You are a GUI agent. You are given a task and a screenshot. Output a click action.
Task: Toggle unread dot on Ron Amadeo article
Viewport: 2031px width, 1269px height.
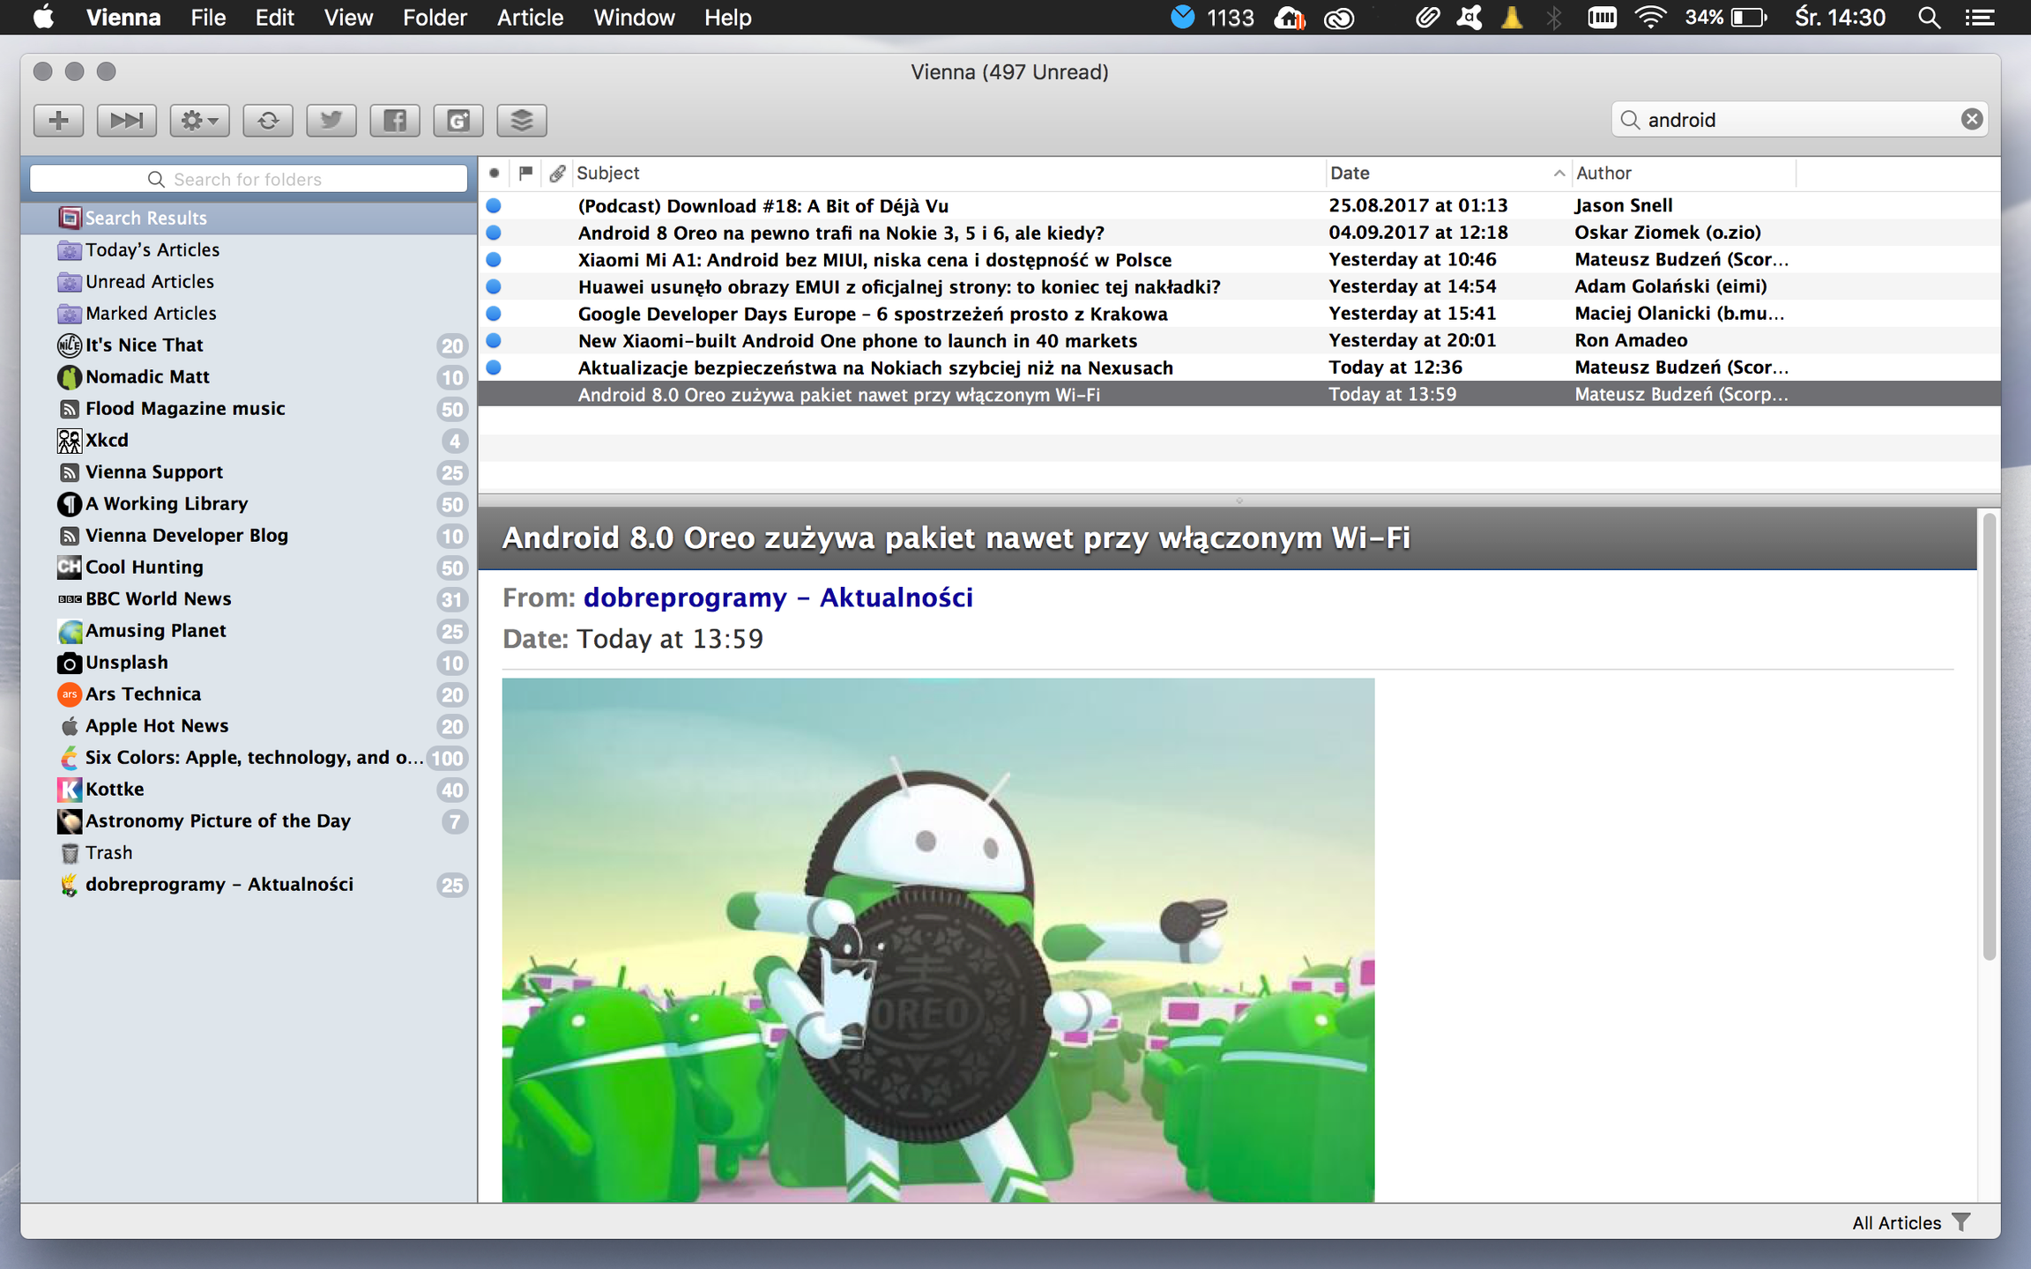[x=494, y=340]
